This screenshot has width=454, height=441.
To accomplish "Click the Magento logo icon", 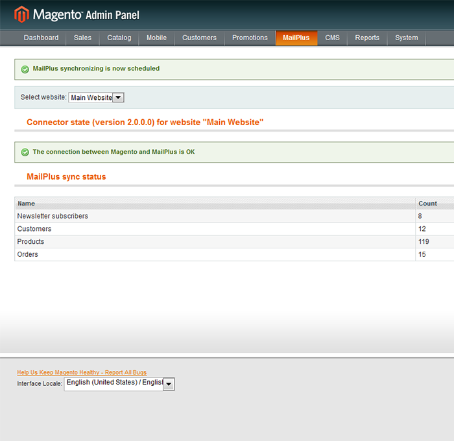I will [21, 14].
